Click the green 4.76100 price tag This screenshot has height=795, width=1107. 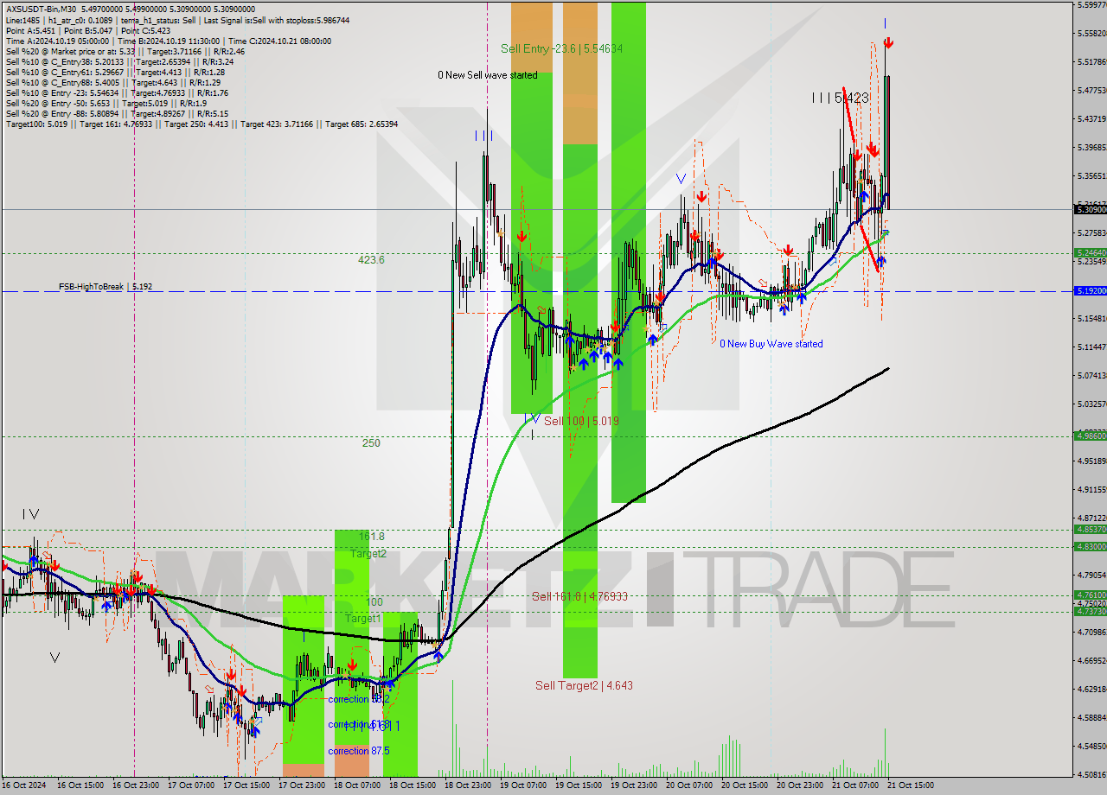pyautogui.click(x=1090, y=595)
